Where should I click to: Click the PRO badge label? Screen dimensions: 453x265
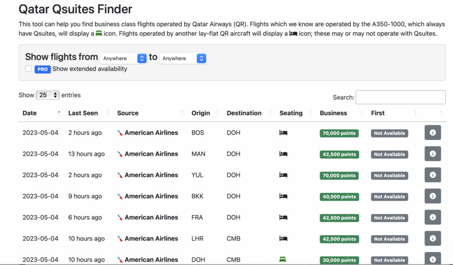click(x=42, y=69)
